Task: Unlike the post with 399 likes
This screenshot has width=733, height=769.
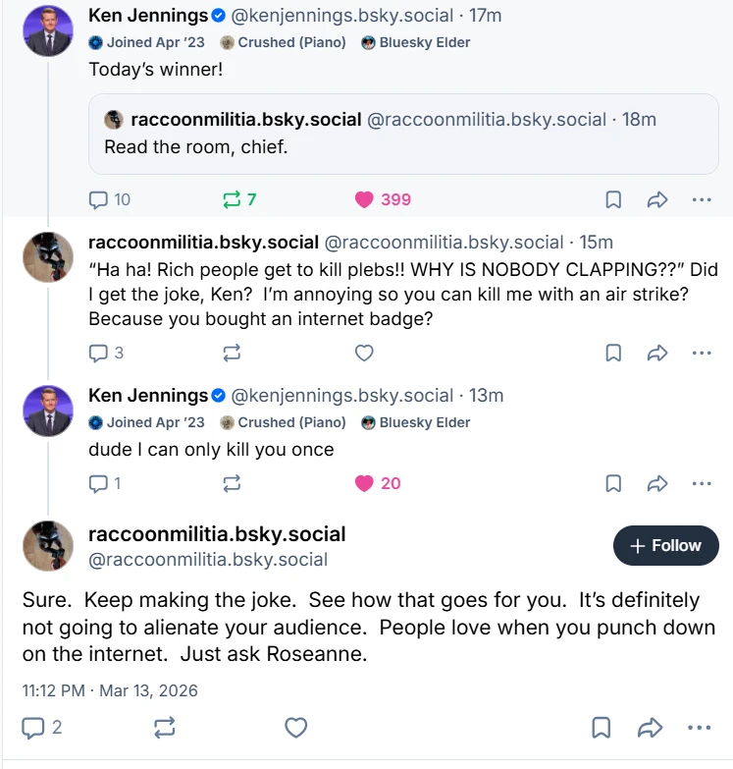Action: pyautogui.click(x=365, y=199)
